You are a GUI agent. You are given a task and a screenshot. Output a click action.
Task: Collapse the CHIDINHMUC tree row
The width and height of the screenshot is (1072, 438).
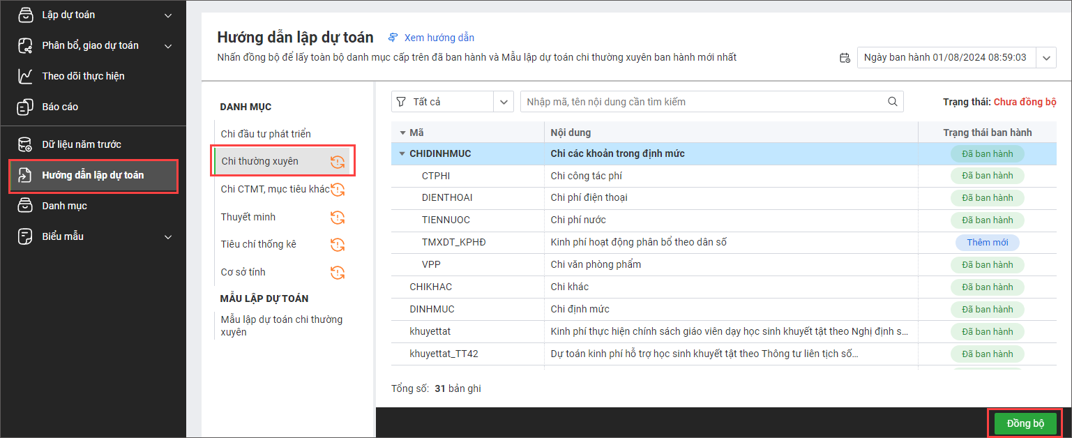click(402, 153)
